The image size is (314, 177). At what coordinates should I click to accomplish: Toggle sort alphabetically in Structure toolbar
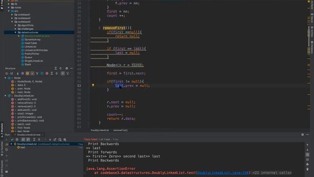tap(12, 73)
